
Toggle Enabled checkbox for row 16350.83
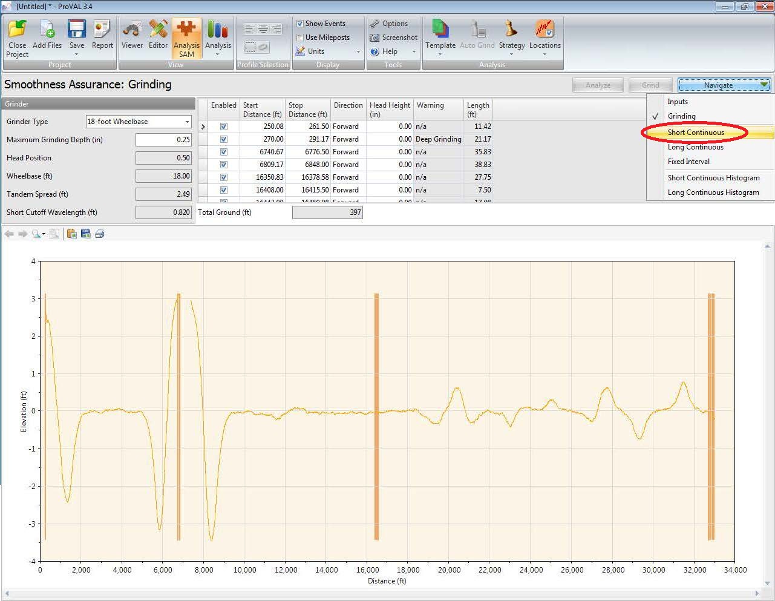click(x=224, y=177)
